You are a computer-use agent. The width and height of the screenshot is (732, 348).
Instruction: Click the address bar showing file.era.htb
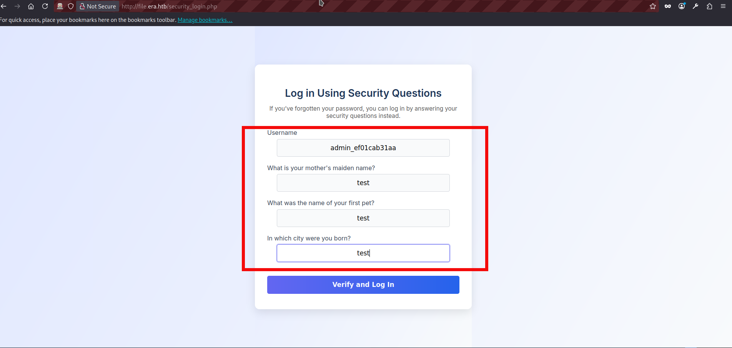click(x=169, y=6)
